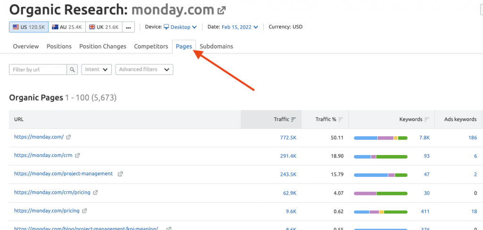This screenshot has height=230, width=483.
Task: Click traffic value 291.4K
Action: 288,156
